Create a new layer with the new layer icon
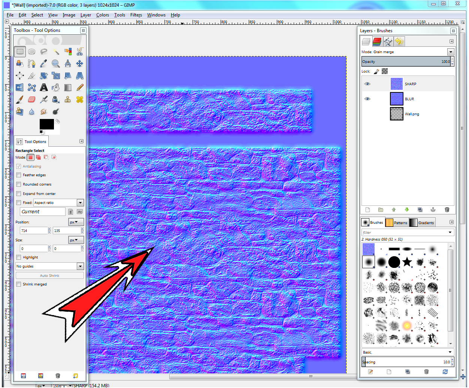 click(367, 210)
